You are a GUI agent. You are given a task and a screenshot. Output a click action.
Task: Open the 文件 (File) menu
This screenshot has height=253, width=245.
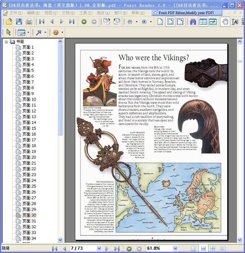pyautogui.click(x=16, y=13)
